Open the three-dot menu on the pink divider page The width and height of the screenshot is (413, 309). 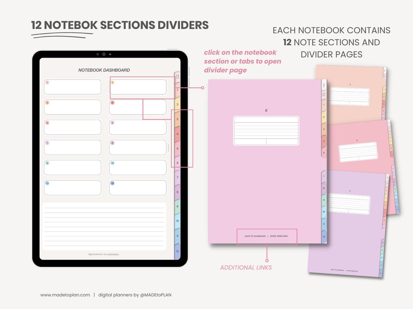(324, 84)
